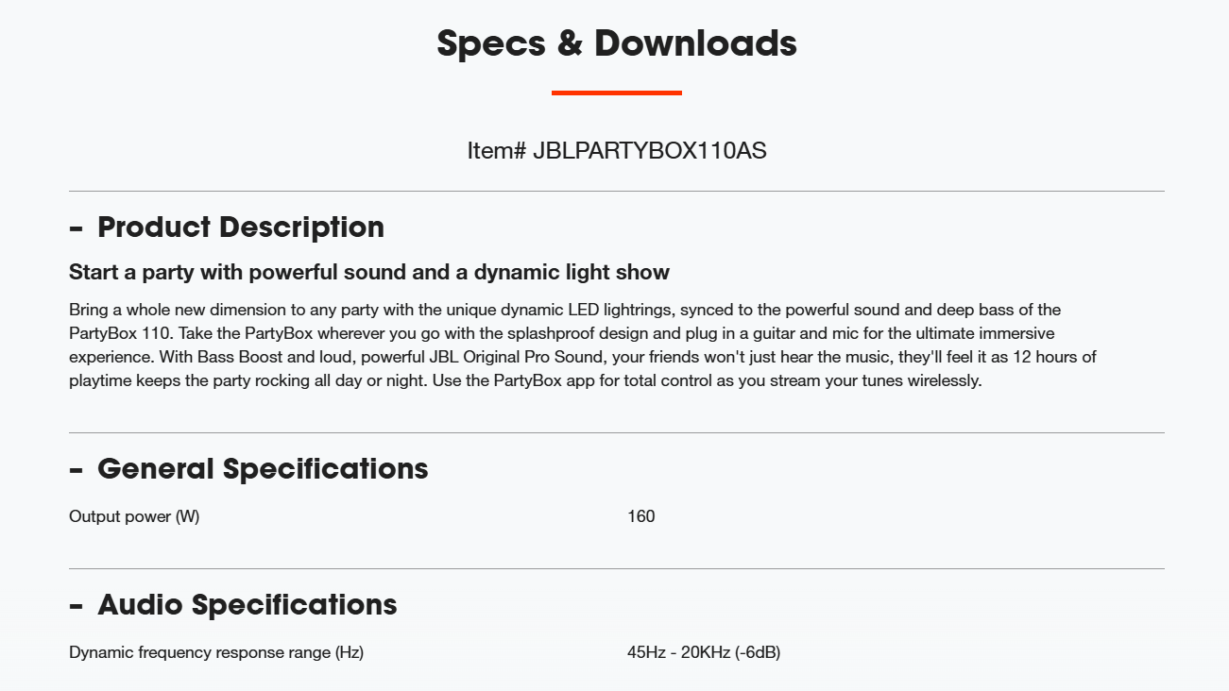Collapse the Audio Specifications section
This screenshot has width=1229, height=691.
pyautogui.click(x=233, y=605)
